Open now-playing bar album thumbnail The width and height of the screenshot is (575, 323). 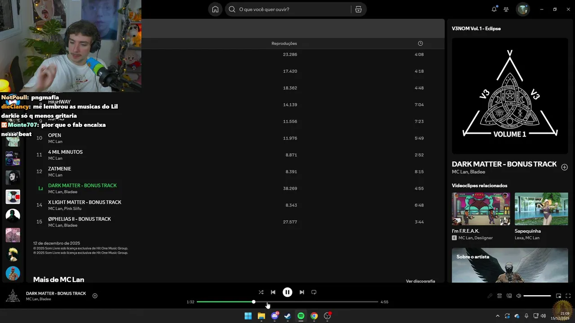click(x=13, y=296)
